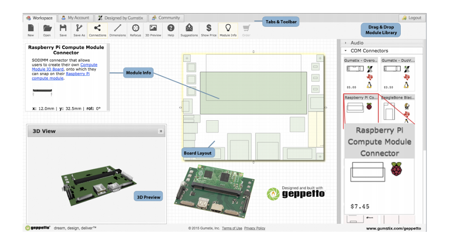This screenshot has width=449, height=245.
Task: Open the Privacy Policy link
Action: [255, 228]
